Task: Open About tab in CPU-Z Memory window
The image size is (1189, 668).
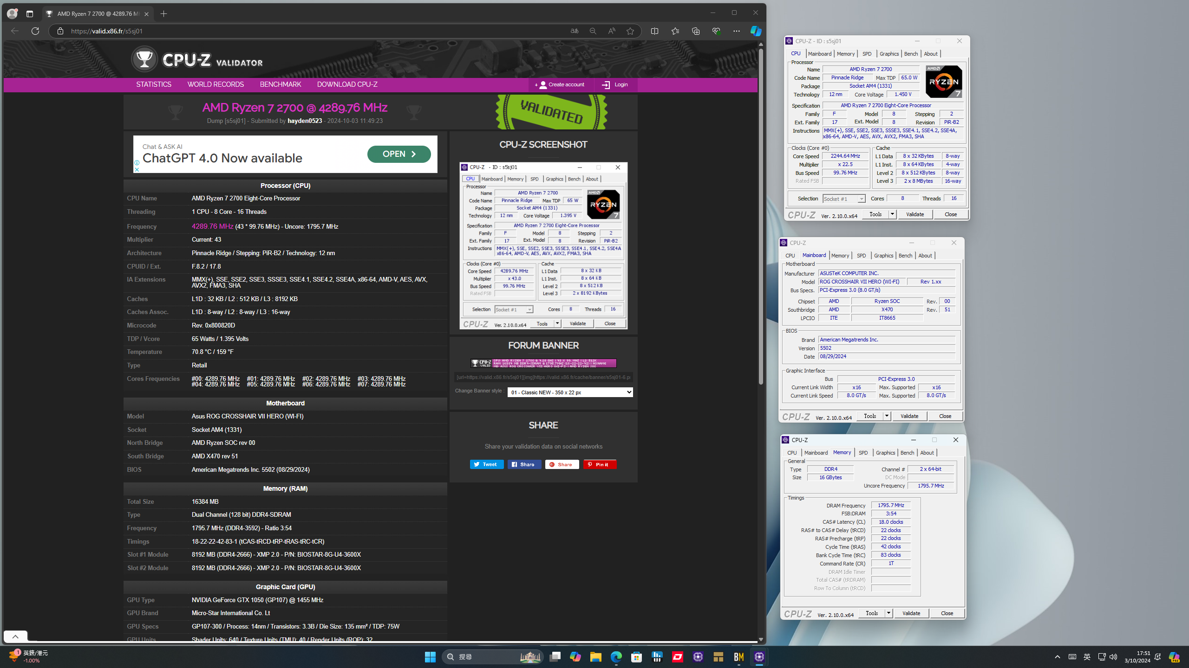Action: pos(927,453)
